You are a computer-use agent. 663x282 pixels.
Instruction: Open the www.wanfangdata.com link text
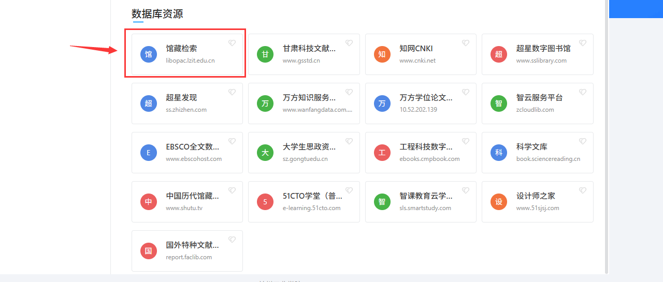[317, 110]
